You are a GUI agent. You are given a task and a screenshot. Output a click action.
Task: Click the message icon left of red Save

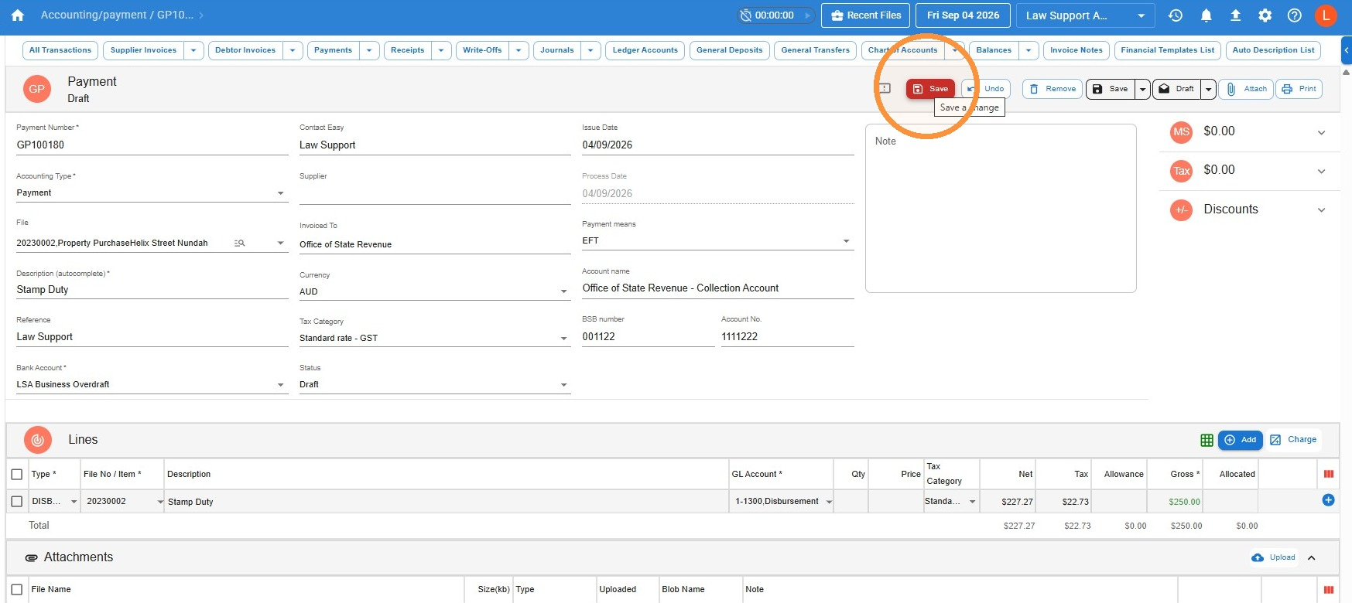click(885, 89)
